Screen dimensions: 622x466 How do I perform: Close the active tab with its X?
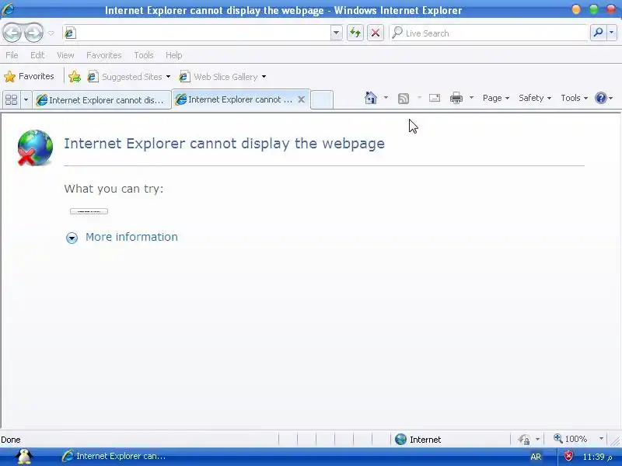[x=301, y=99]
